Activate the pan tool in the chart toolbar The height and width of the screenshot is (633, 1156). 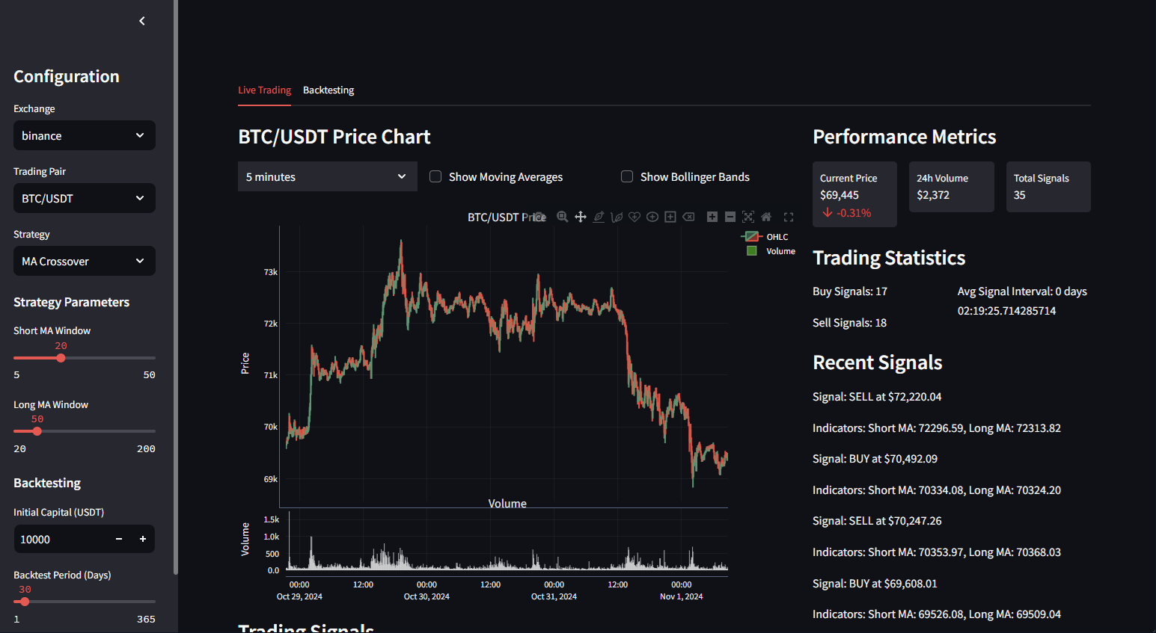[581, 217]
